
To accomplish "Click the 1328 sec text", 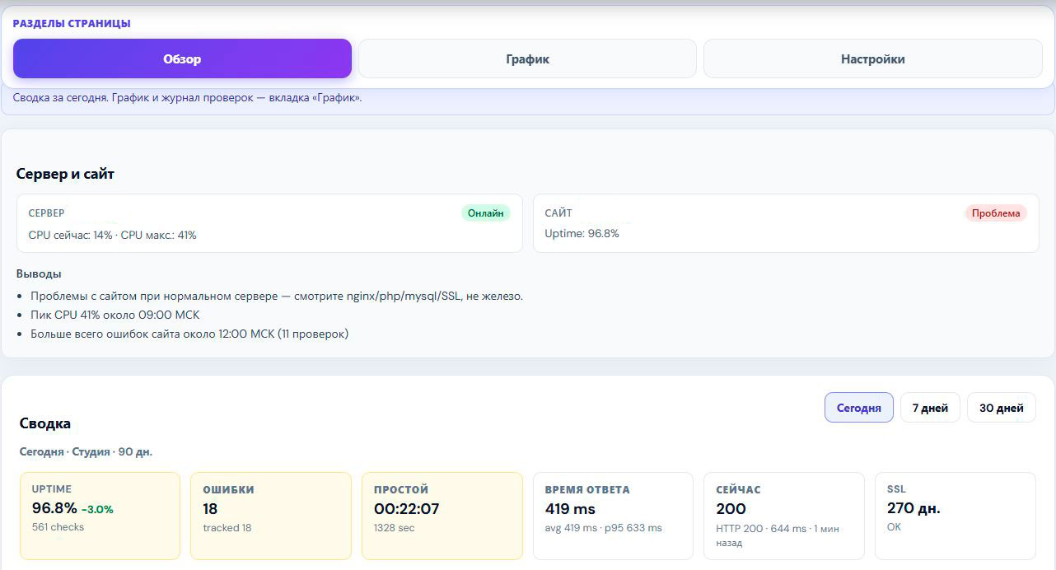I will 394,528.
